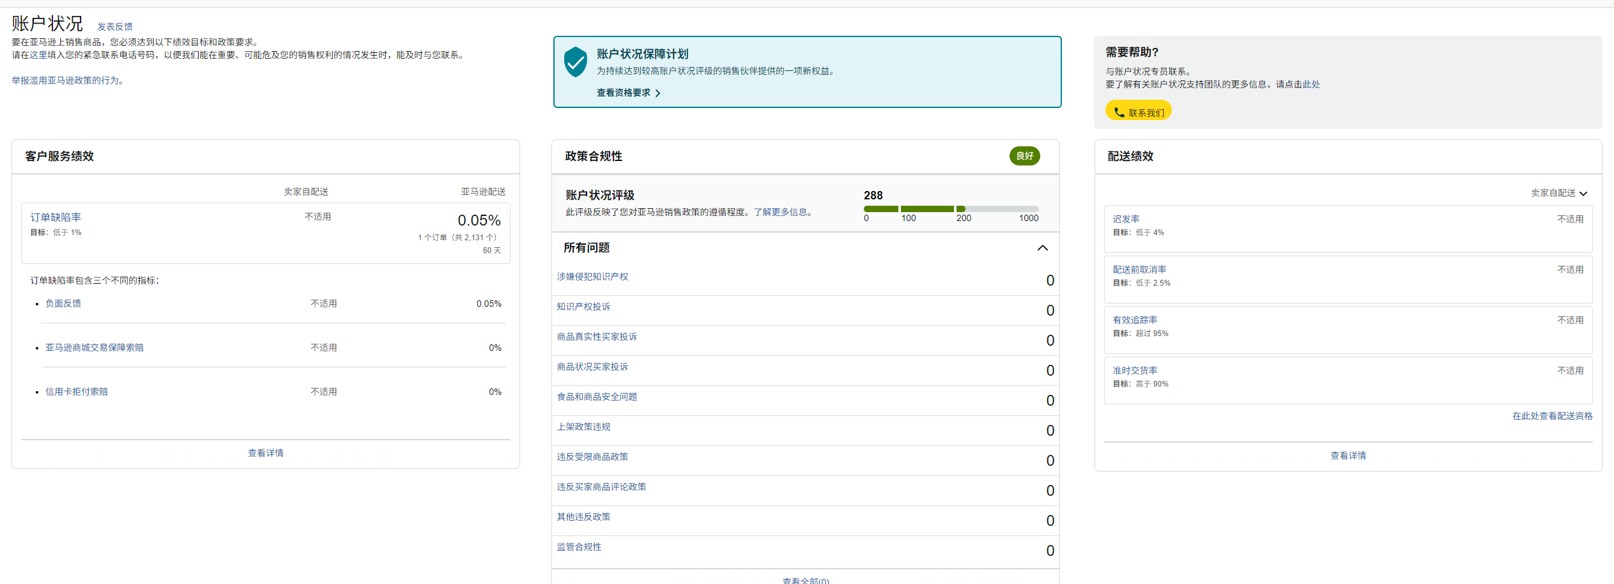Open 信用卡拒付索赔 details
This screenshot has width=1614, height=584.
pyautogui.click(x=77, y=392)
